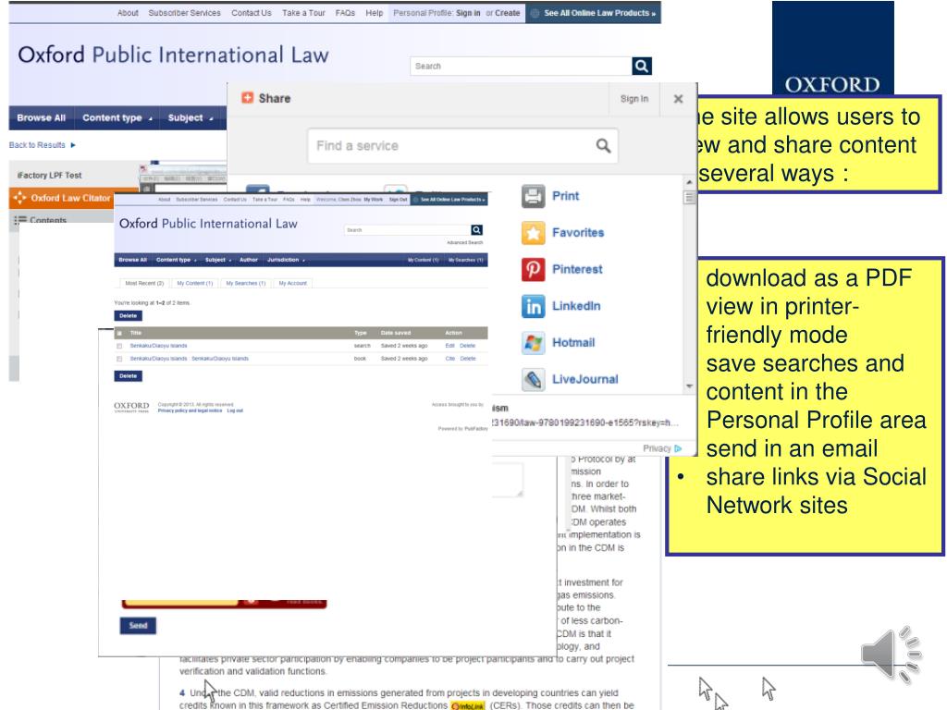Screen dimensions: 947x710
Task: Play the slide audio speaker icon
Action: pyautogui.click(x=891, y=655)
